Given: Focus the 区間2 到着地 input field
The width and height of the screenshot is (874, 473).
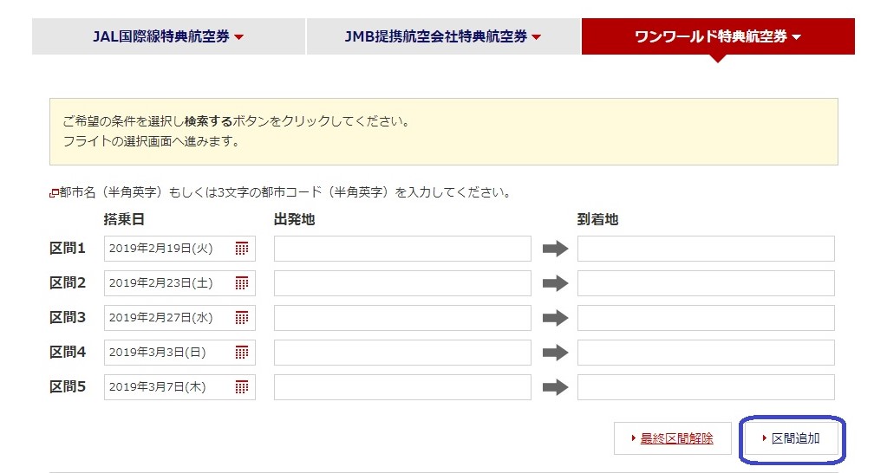Looking at the screenshot, I should [x=706, y=283].
